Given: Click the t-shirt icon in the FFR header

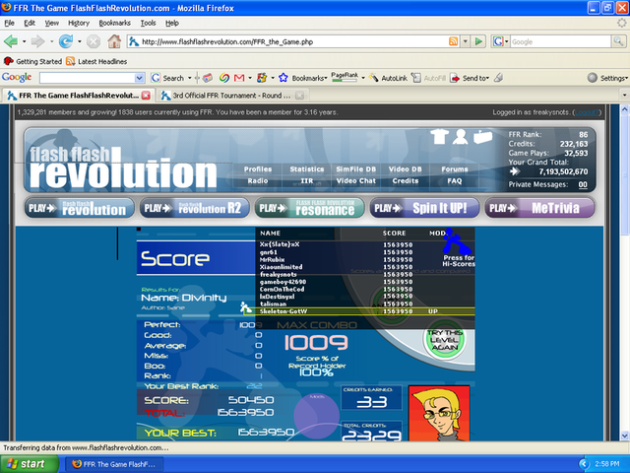Looking at the screenshot, I should (x=439, y=137).
